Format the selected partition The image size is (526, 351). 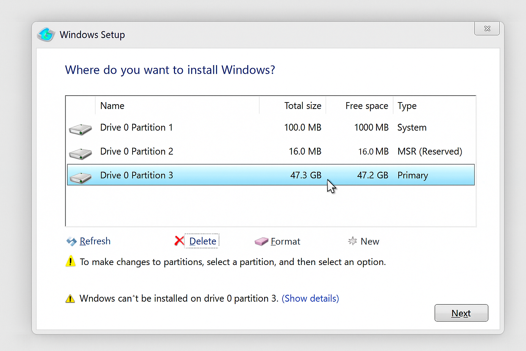pyautogui.click(x=285, y=242)
